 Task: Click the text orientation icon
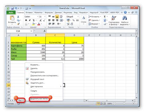[58, 24]
